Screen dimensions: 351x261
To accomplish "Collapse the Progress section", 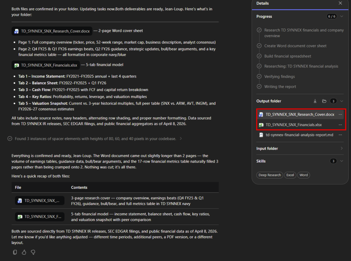I will tap(341, 16).
